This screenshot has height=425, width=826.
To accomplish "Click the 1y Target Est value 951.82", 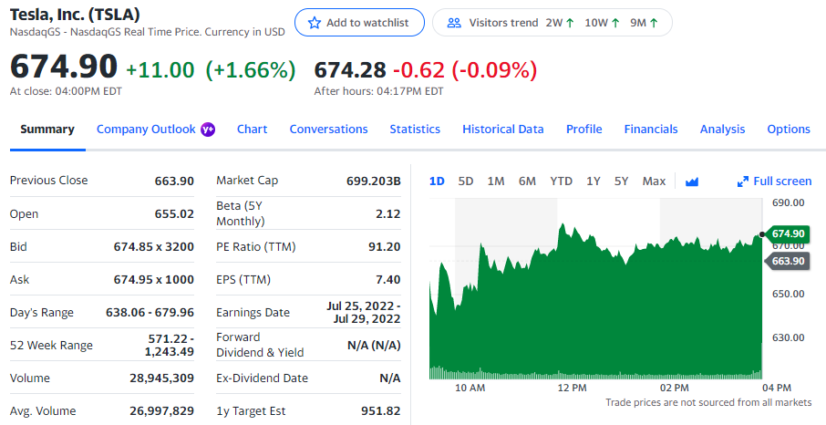I will click(381, 410).
